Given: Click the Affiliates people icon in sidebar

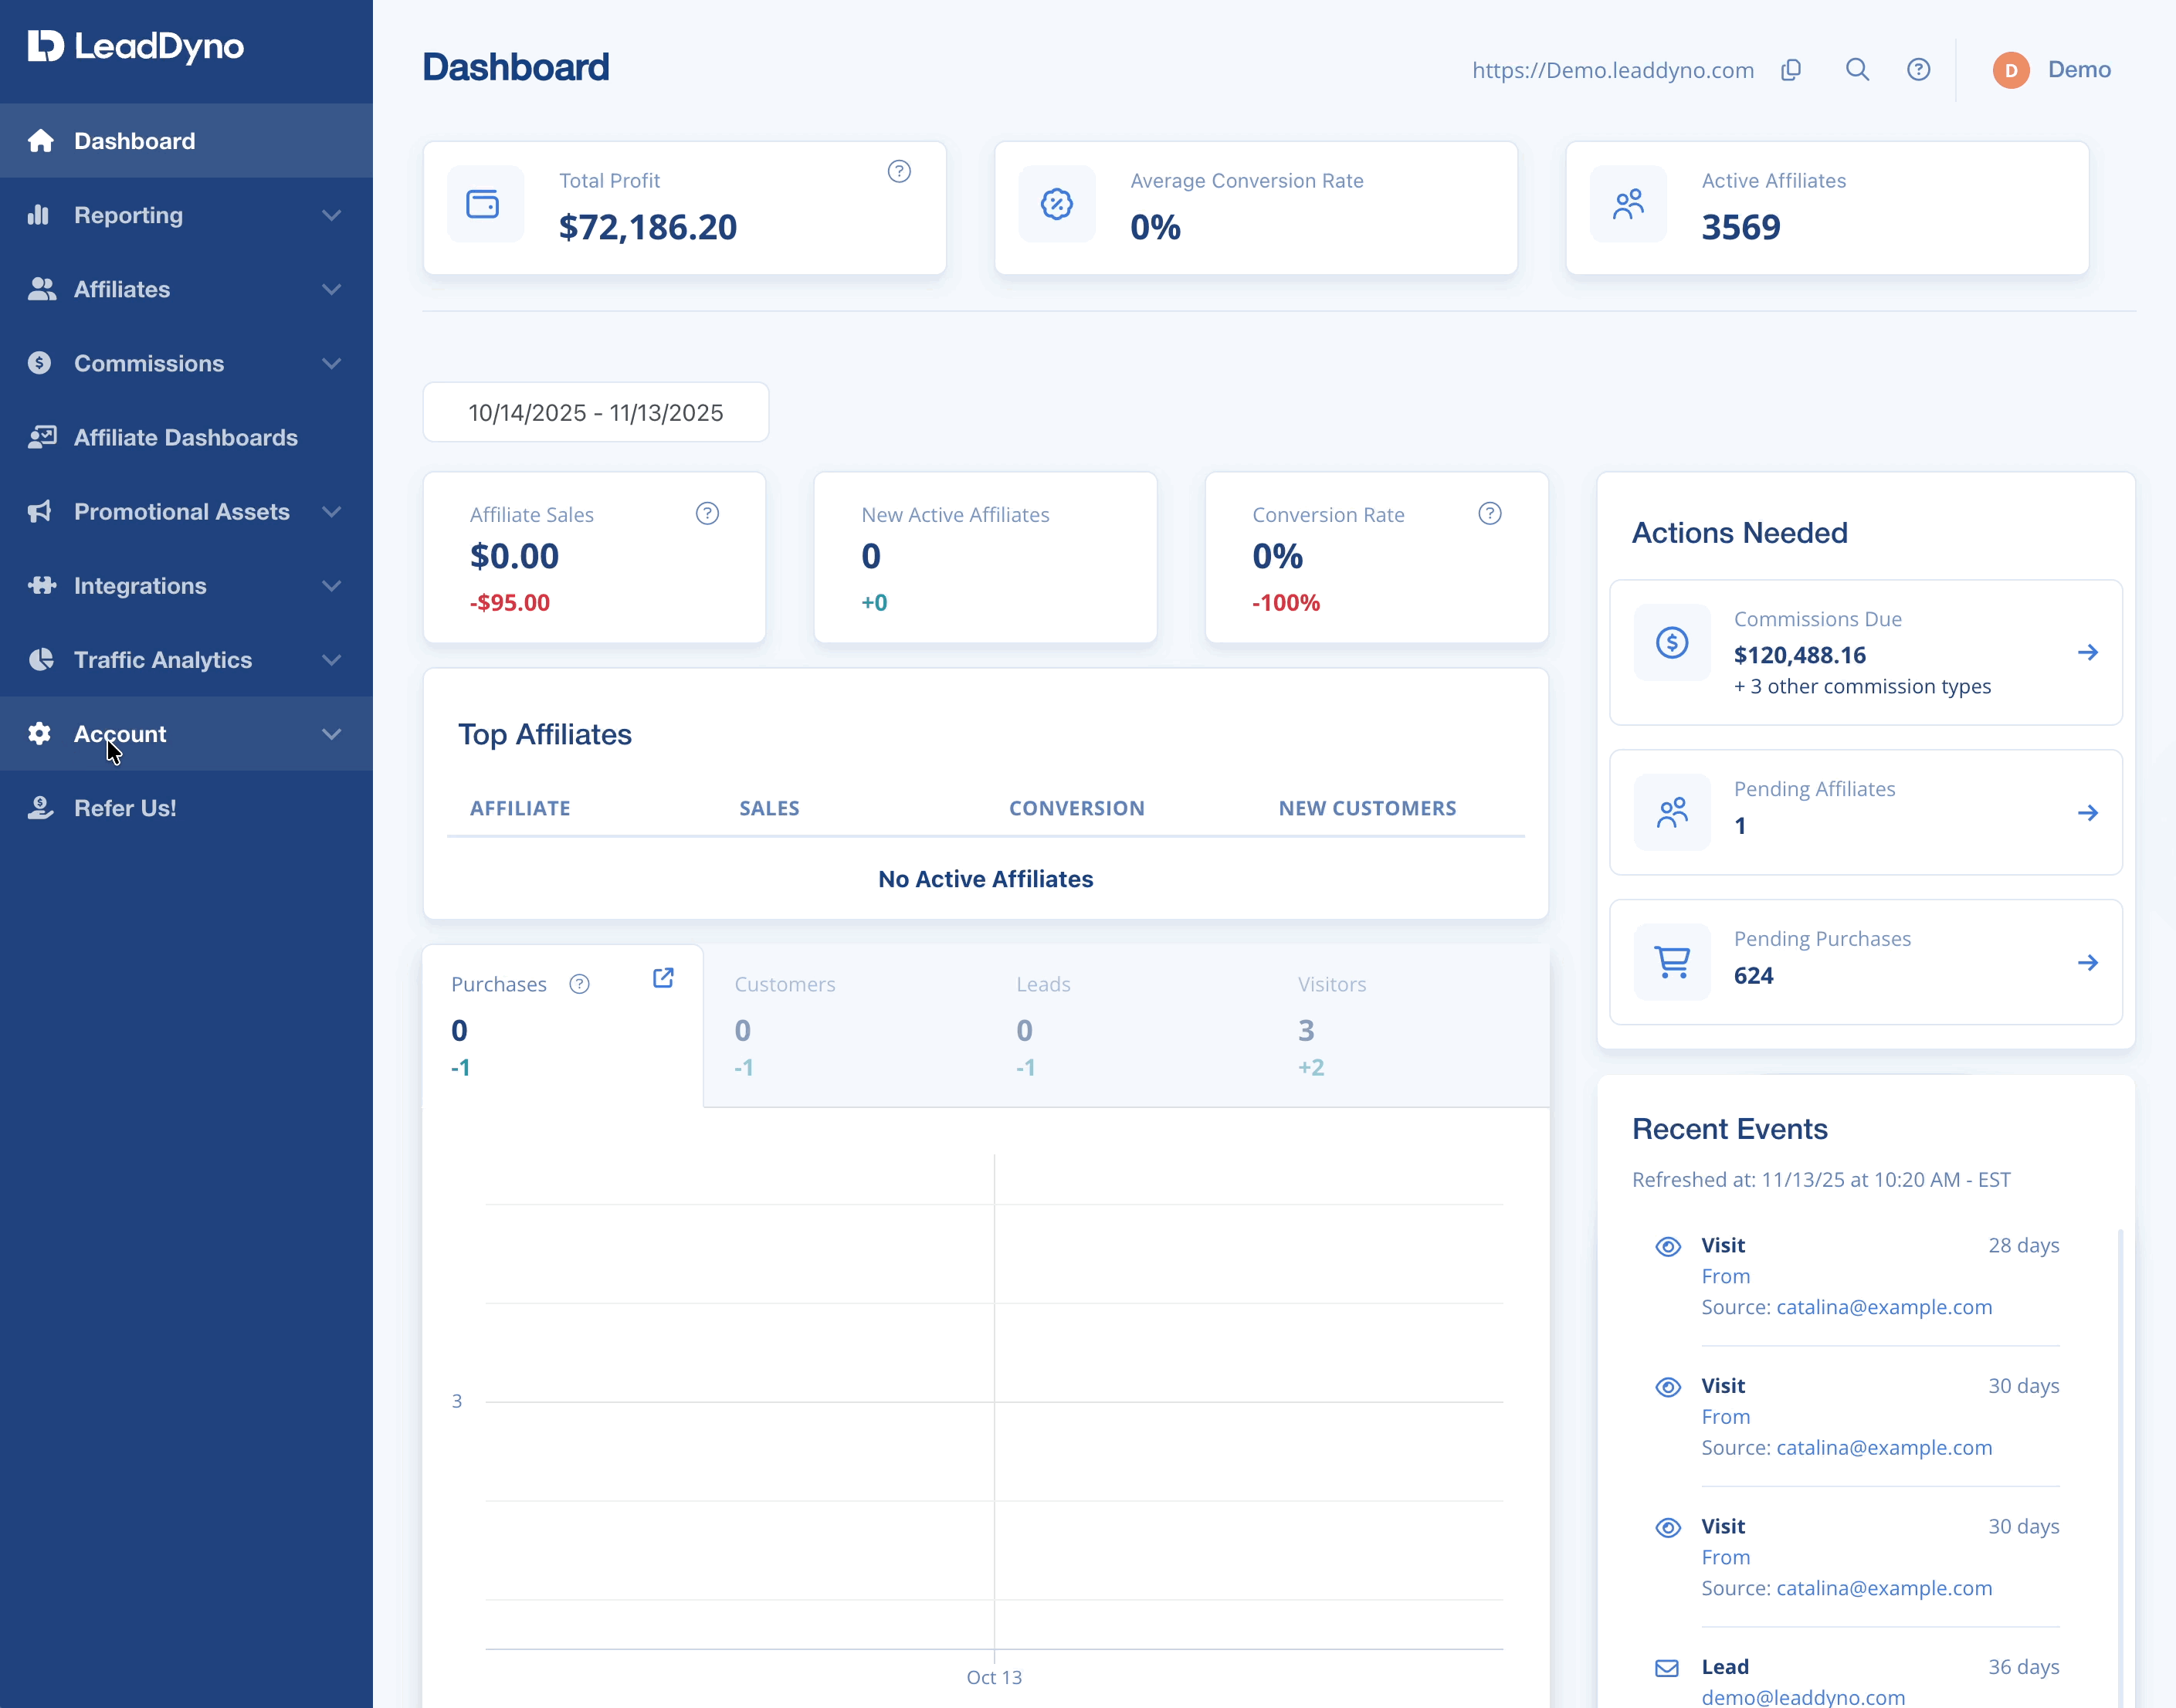Looking at the screenshot, I should click(x=41, y=289).
